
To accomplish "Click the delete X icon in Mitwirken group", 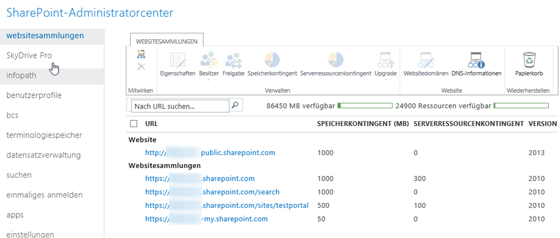I will tap(141, 67).
